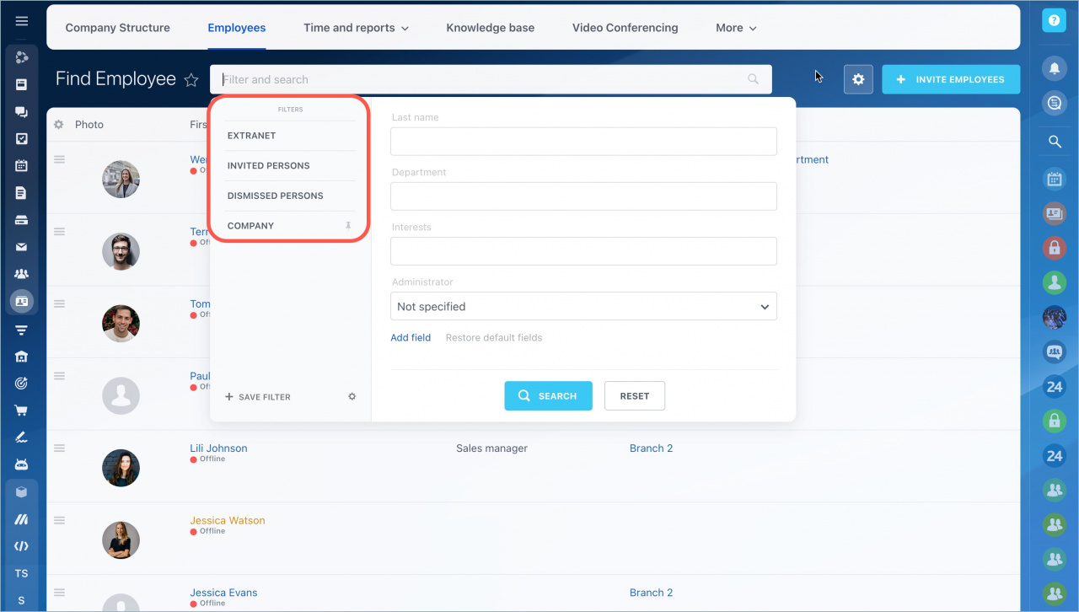The image size is (1079, 612).
Task: Click Jessica Watson's photo thumbnail
Action: pyautogui.click(x=121, y=540)
